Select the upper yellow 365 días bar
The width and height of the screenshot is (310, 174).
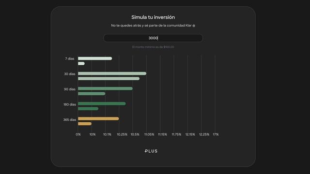[98, 118]
